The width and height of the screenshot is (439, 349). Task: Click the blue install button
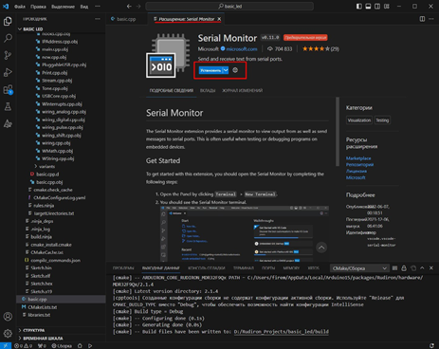210,70
